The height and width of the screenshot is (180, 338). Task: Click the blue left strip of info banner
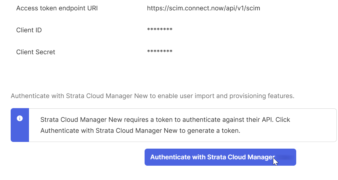click(20, 125)
